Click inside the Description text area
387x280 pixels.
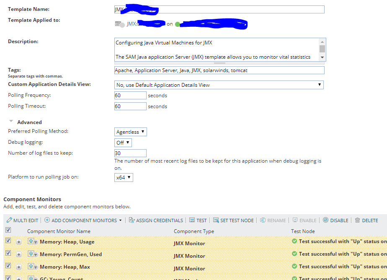[x=217, y=49]
